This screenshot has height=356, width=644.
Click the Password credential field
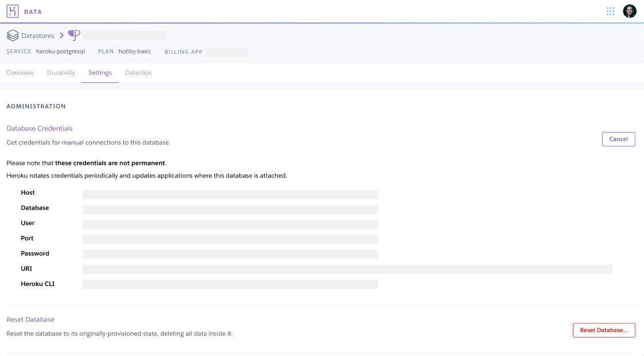230,253
